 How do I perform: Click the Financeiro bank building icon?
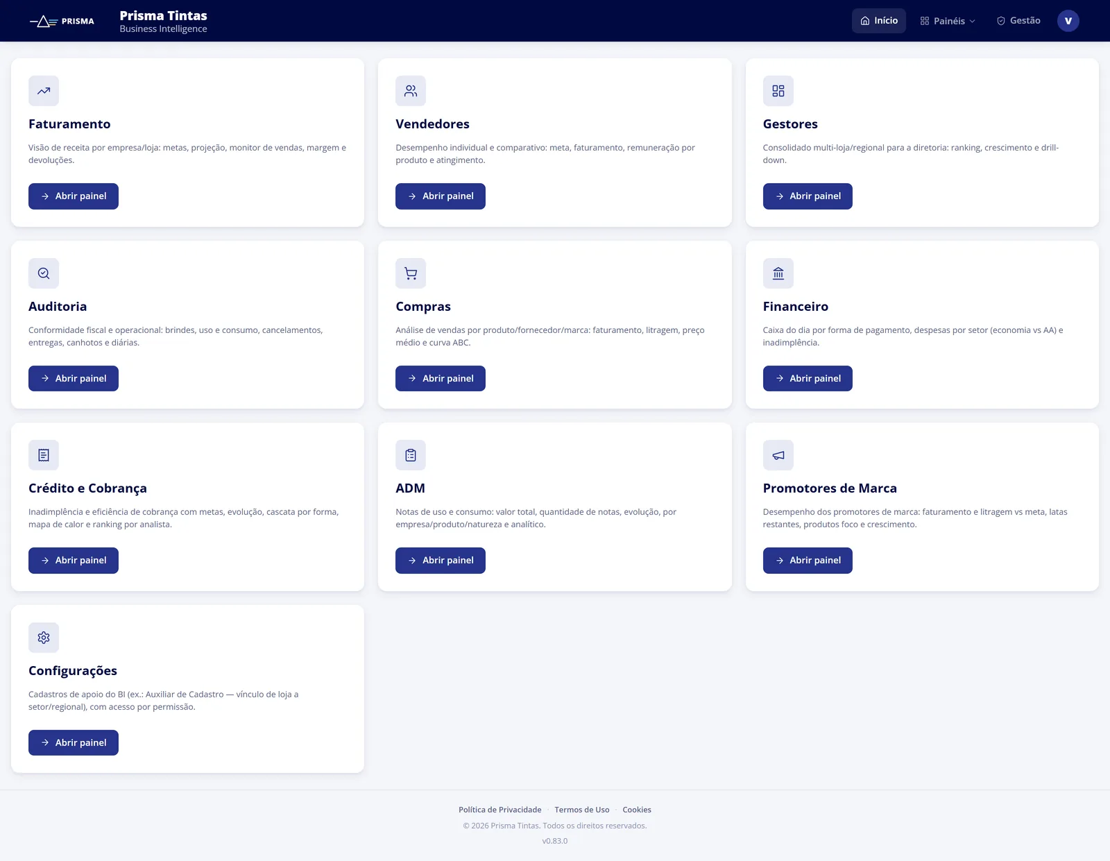[778, 273]
